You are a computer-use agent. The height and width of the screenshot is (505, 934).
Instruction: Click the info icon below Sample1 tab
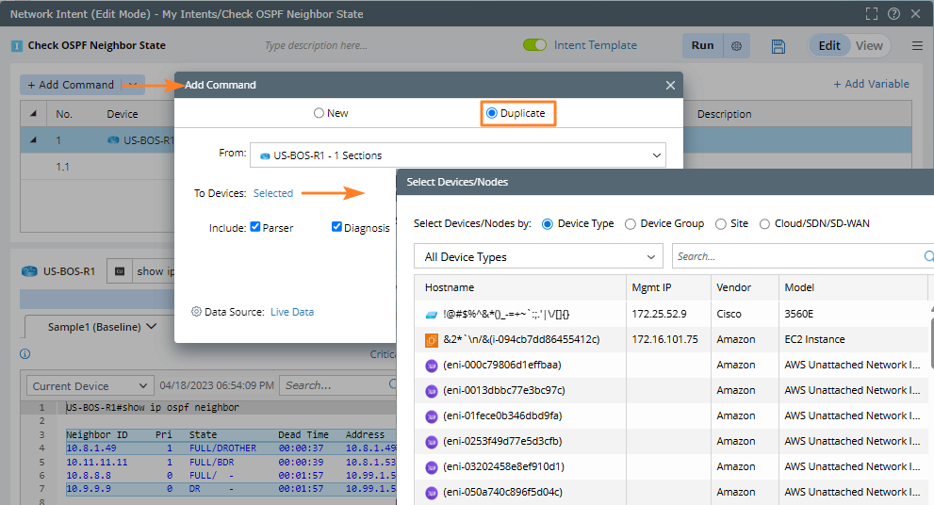[25, 354]
